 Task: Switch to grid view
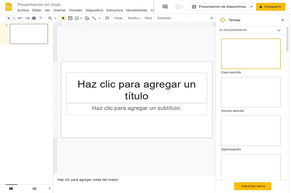coord(34,189)
